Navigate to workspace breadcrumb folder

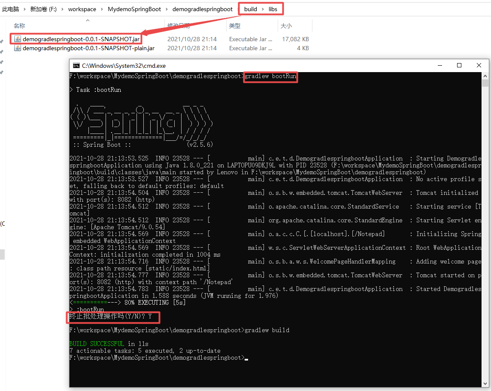pyautogui.click(x=82, y=9)
